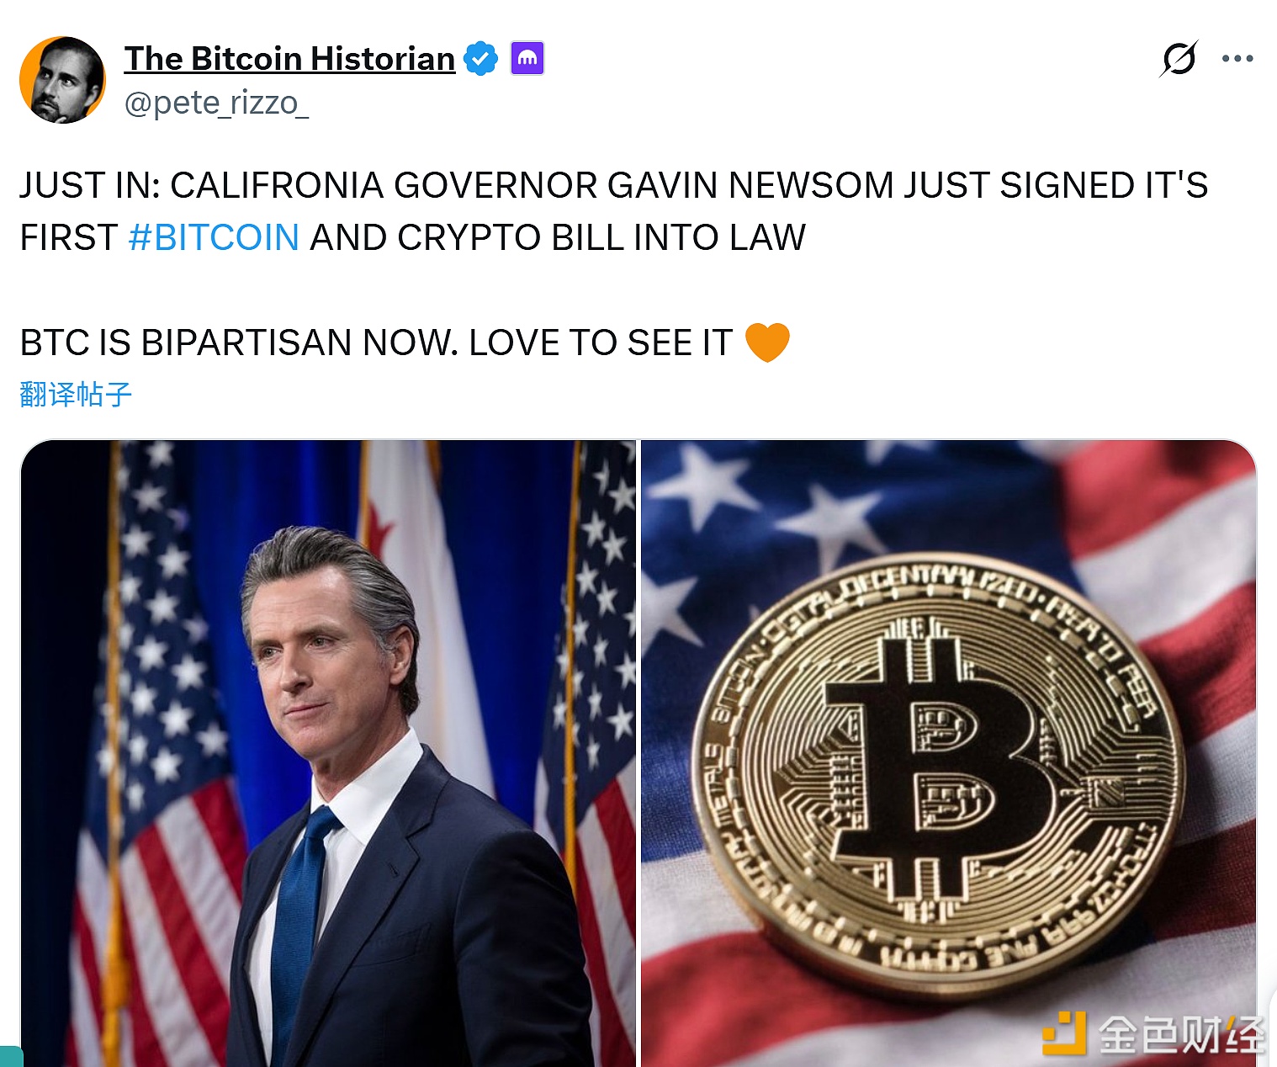Open the author's profile avatar photo
This screenshot has width=1277, height=1067.
62,80
